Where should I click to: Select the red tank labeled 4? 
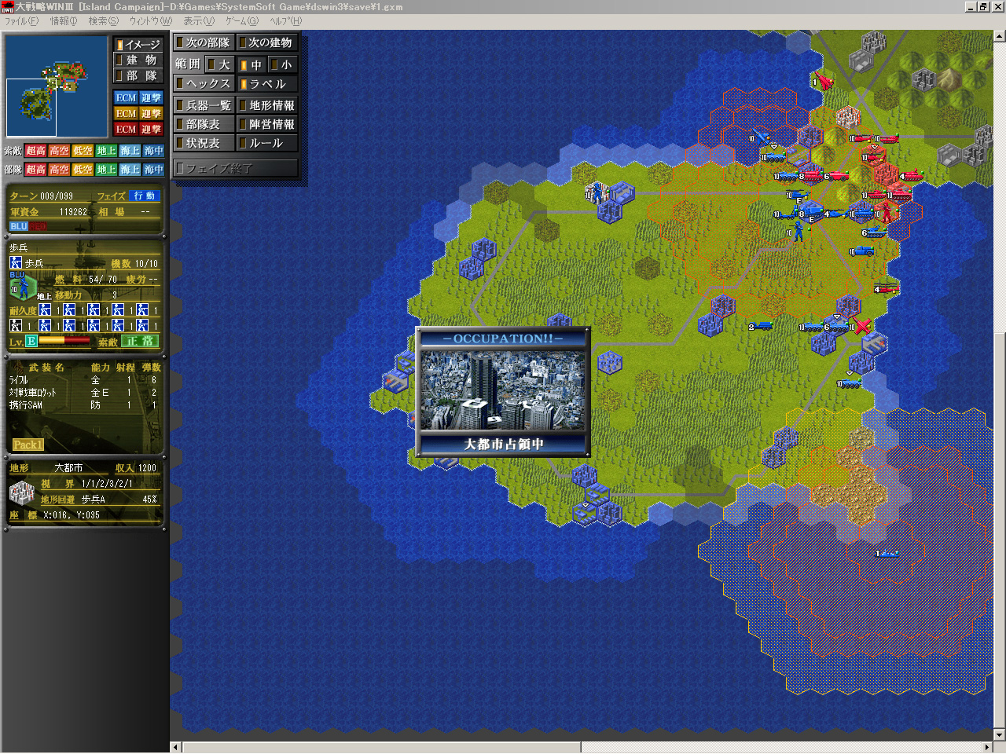click(x=912, y=176)
